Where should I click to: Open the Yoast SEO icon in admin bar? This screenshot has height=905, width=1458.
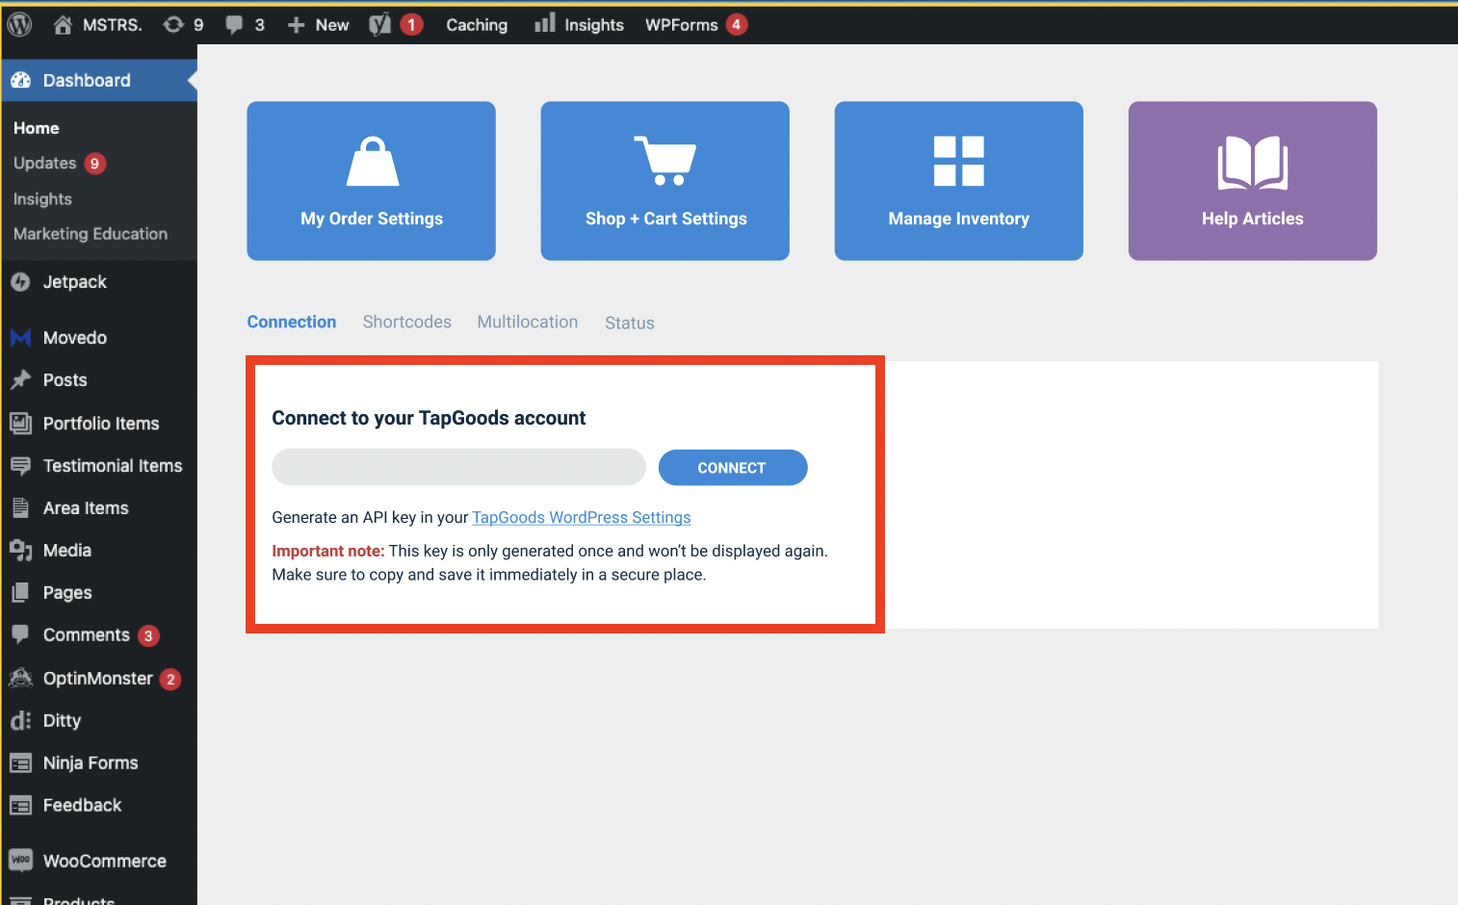pos(380,24)
